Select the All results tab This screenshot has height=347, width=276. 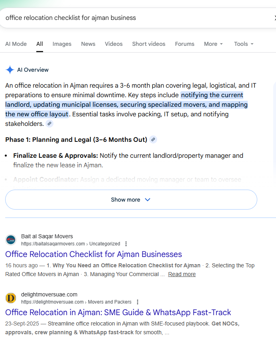click(x=39, y=44)
